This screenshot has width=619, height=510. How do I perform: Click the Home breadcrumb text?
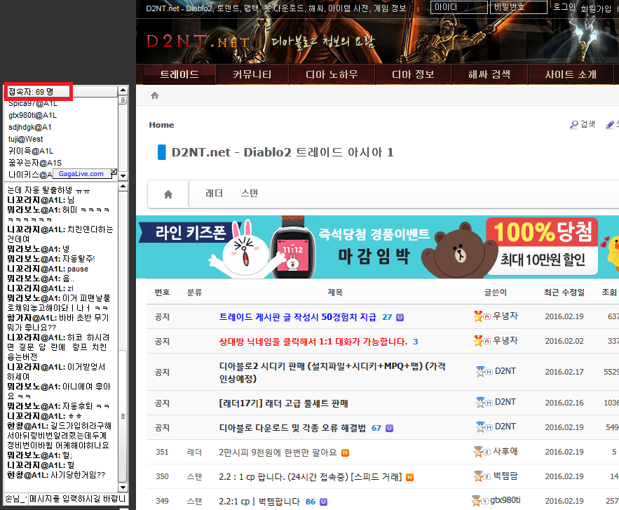161,125
